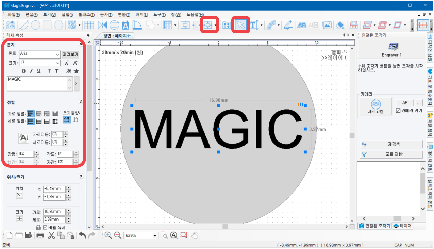
Task: Click the AF autofocus button
Action: click(x=405, y=103)
